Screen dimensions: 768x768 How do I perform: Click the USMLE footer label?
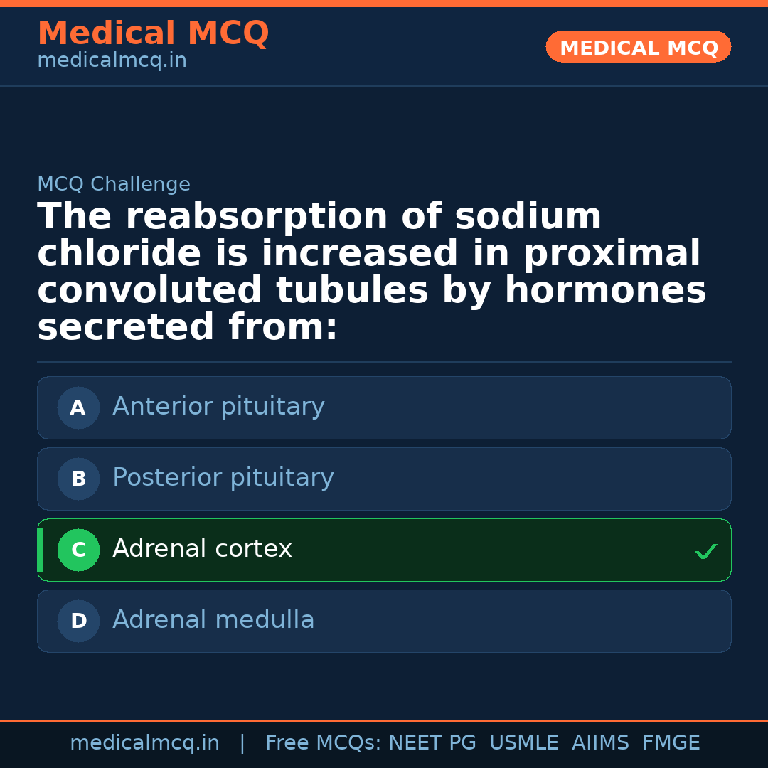(523, 743)
